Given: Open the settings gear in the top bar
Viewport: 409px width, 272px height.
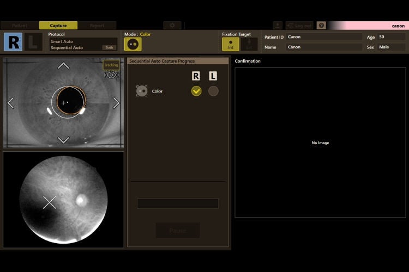Looking at the screenshot, I should [172, 26].
